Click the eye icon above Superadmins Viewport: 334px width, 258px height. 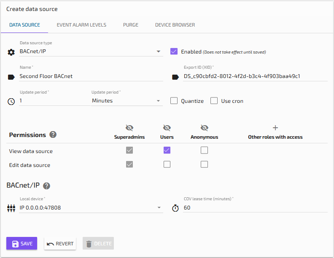click(x=129, y=128)
